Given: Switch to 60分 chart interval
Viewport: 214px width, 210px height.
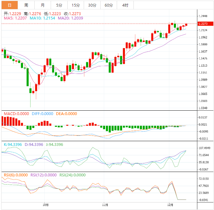Looking at the screenshot, I should point(109,5).
